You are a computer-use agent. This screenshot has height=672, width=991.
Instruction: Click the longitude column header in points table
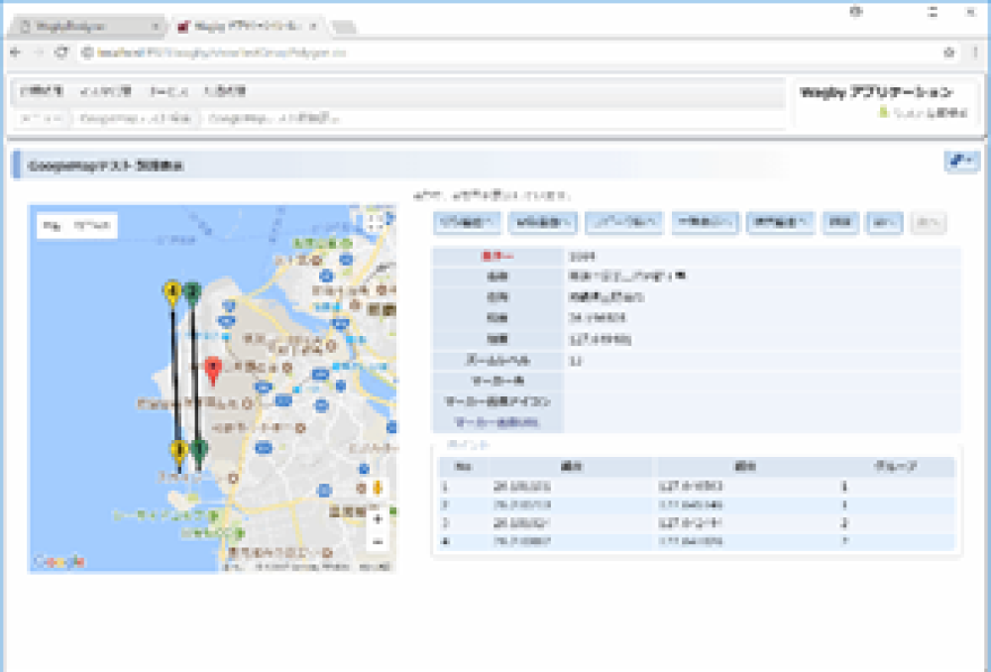pos(744,467)
